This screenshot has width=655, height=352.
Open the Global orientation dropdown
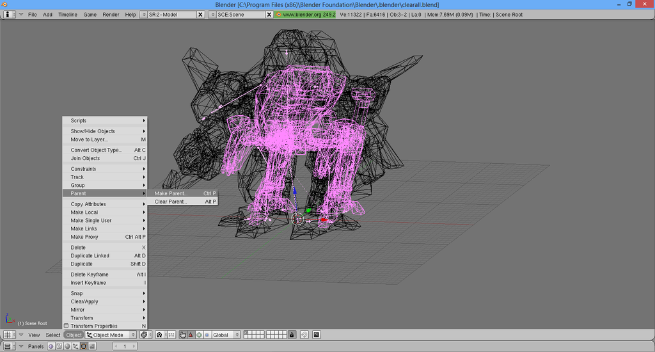[226, 335]
